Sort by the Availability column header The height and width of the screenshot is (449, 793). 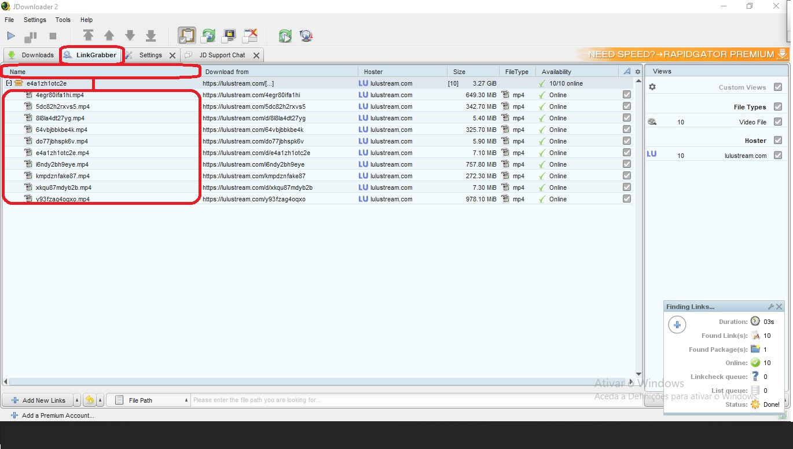tap(577, 72)
